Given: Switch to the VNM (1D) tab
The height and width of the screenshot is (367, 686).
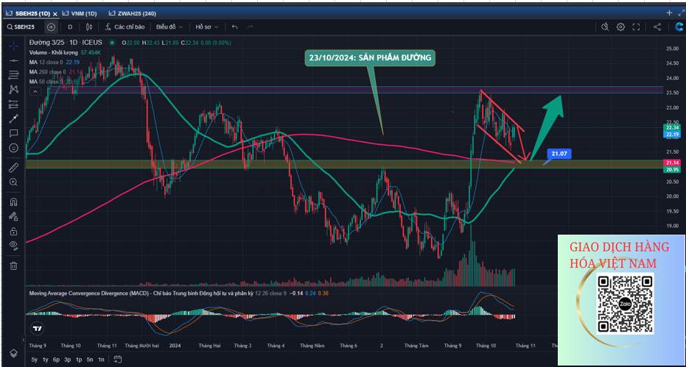Looking at the screenshot, I should click(80, 13).
